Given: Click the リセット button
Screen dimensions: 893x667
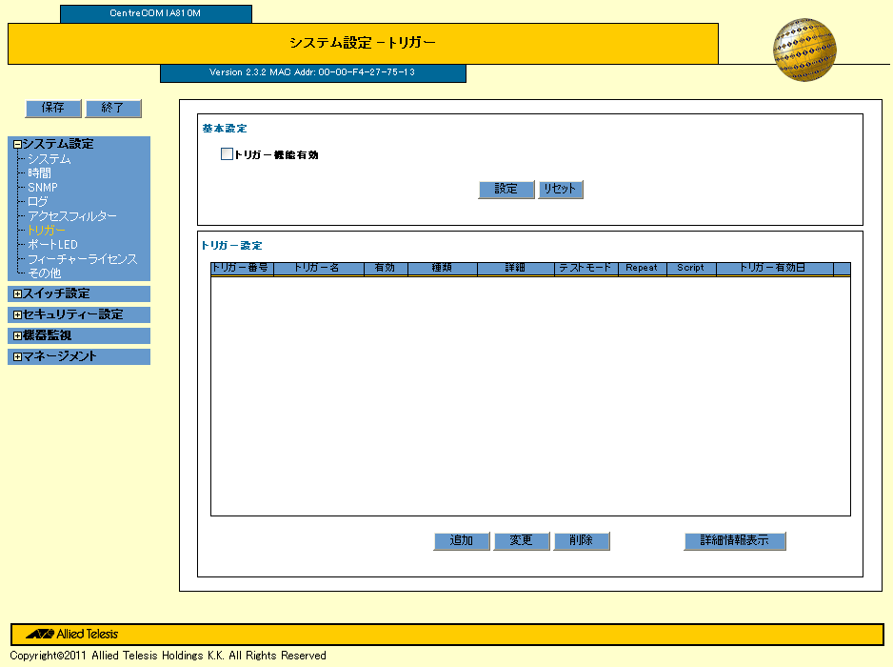Looking at the screenshot, I should pos(559,190).
